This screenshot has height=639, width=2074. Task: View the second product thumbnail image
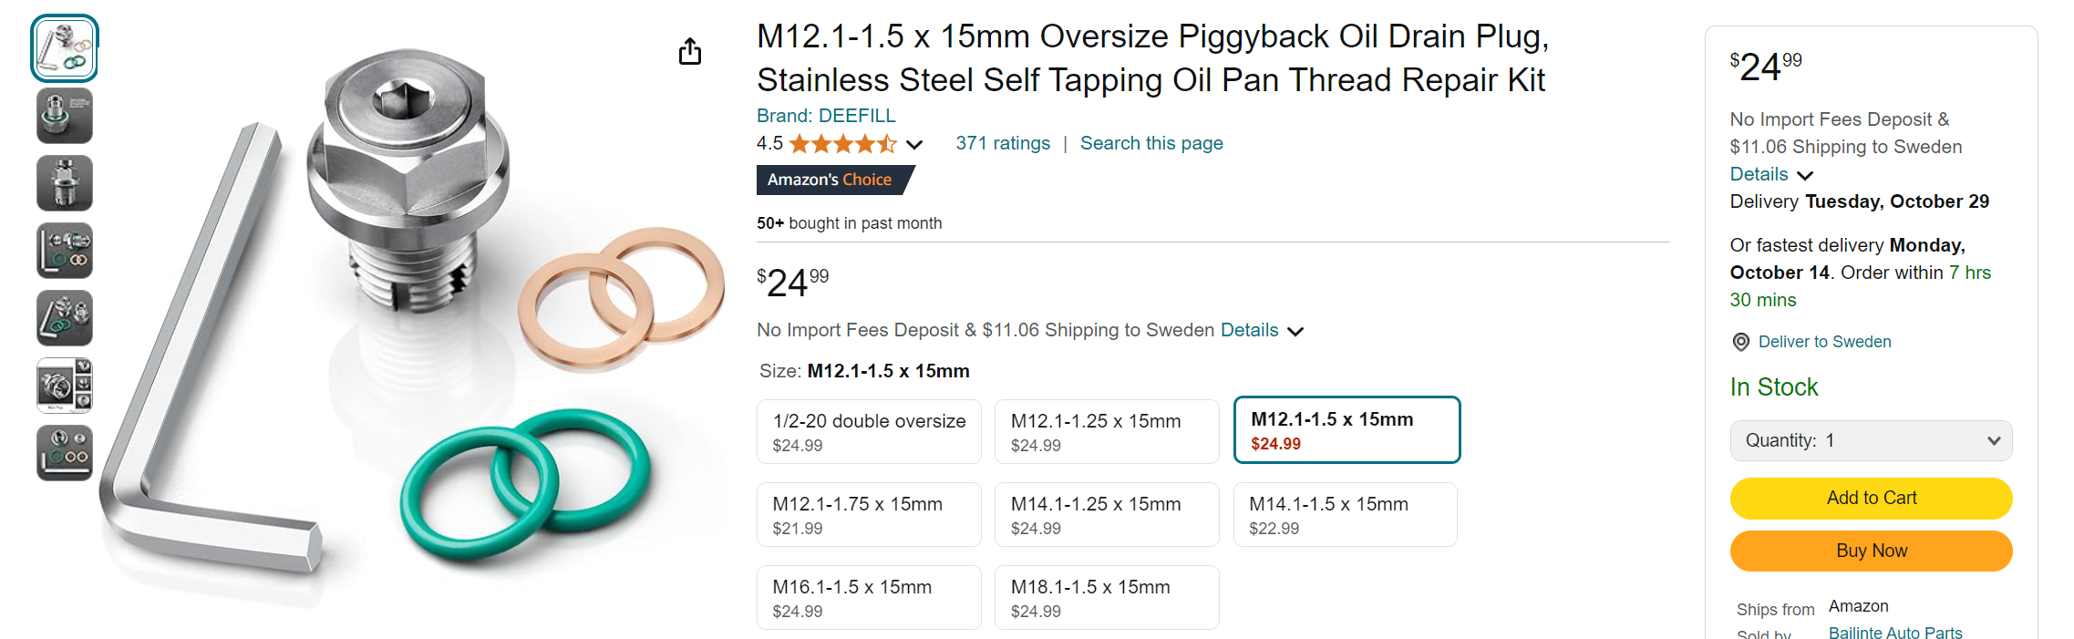click(65, 116)
